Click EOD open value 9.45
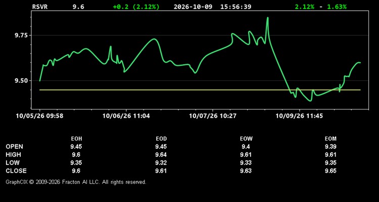379x202 pixels. tap(161, 146)
